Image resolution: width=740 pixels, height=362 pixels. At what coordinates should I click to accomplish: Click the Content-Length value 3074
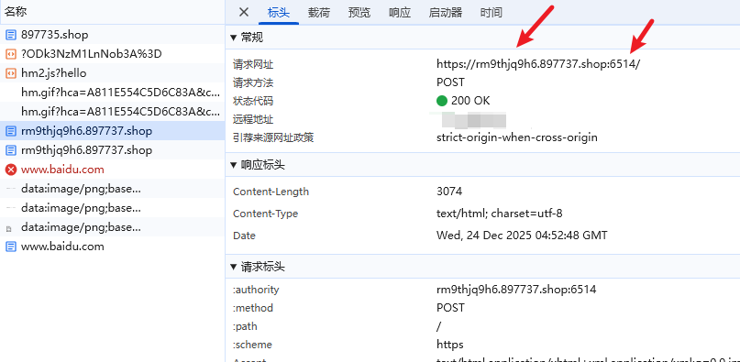[x=449, y=192]
